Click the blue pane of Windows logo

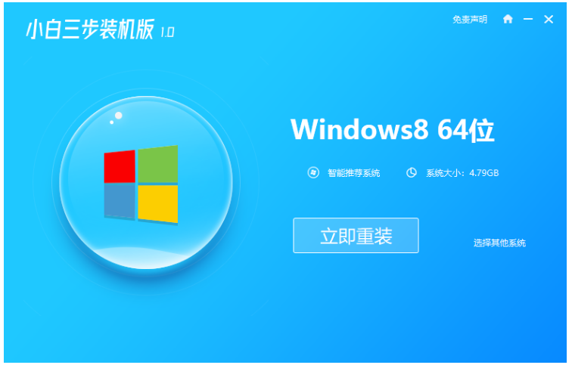tap(120, 202)
